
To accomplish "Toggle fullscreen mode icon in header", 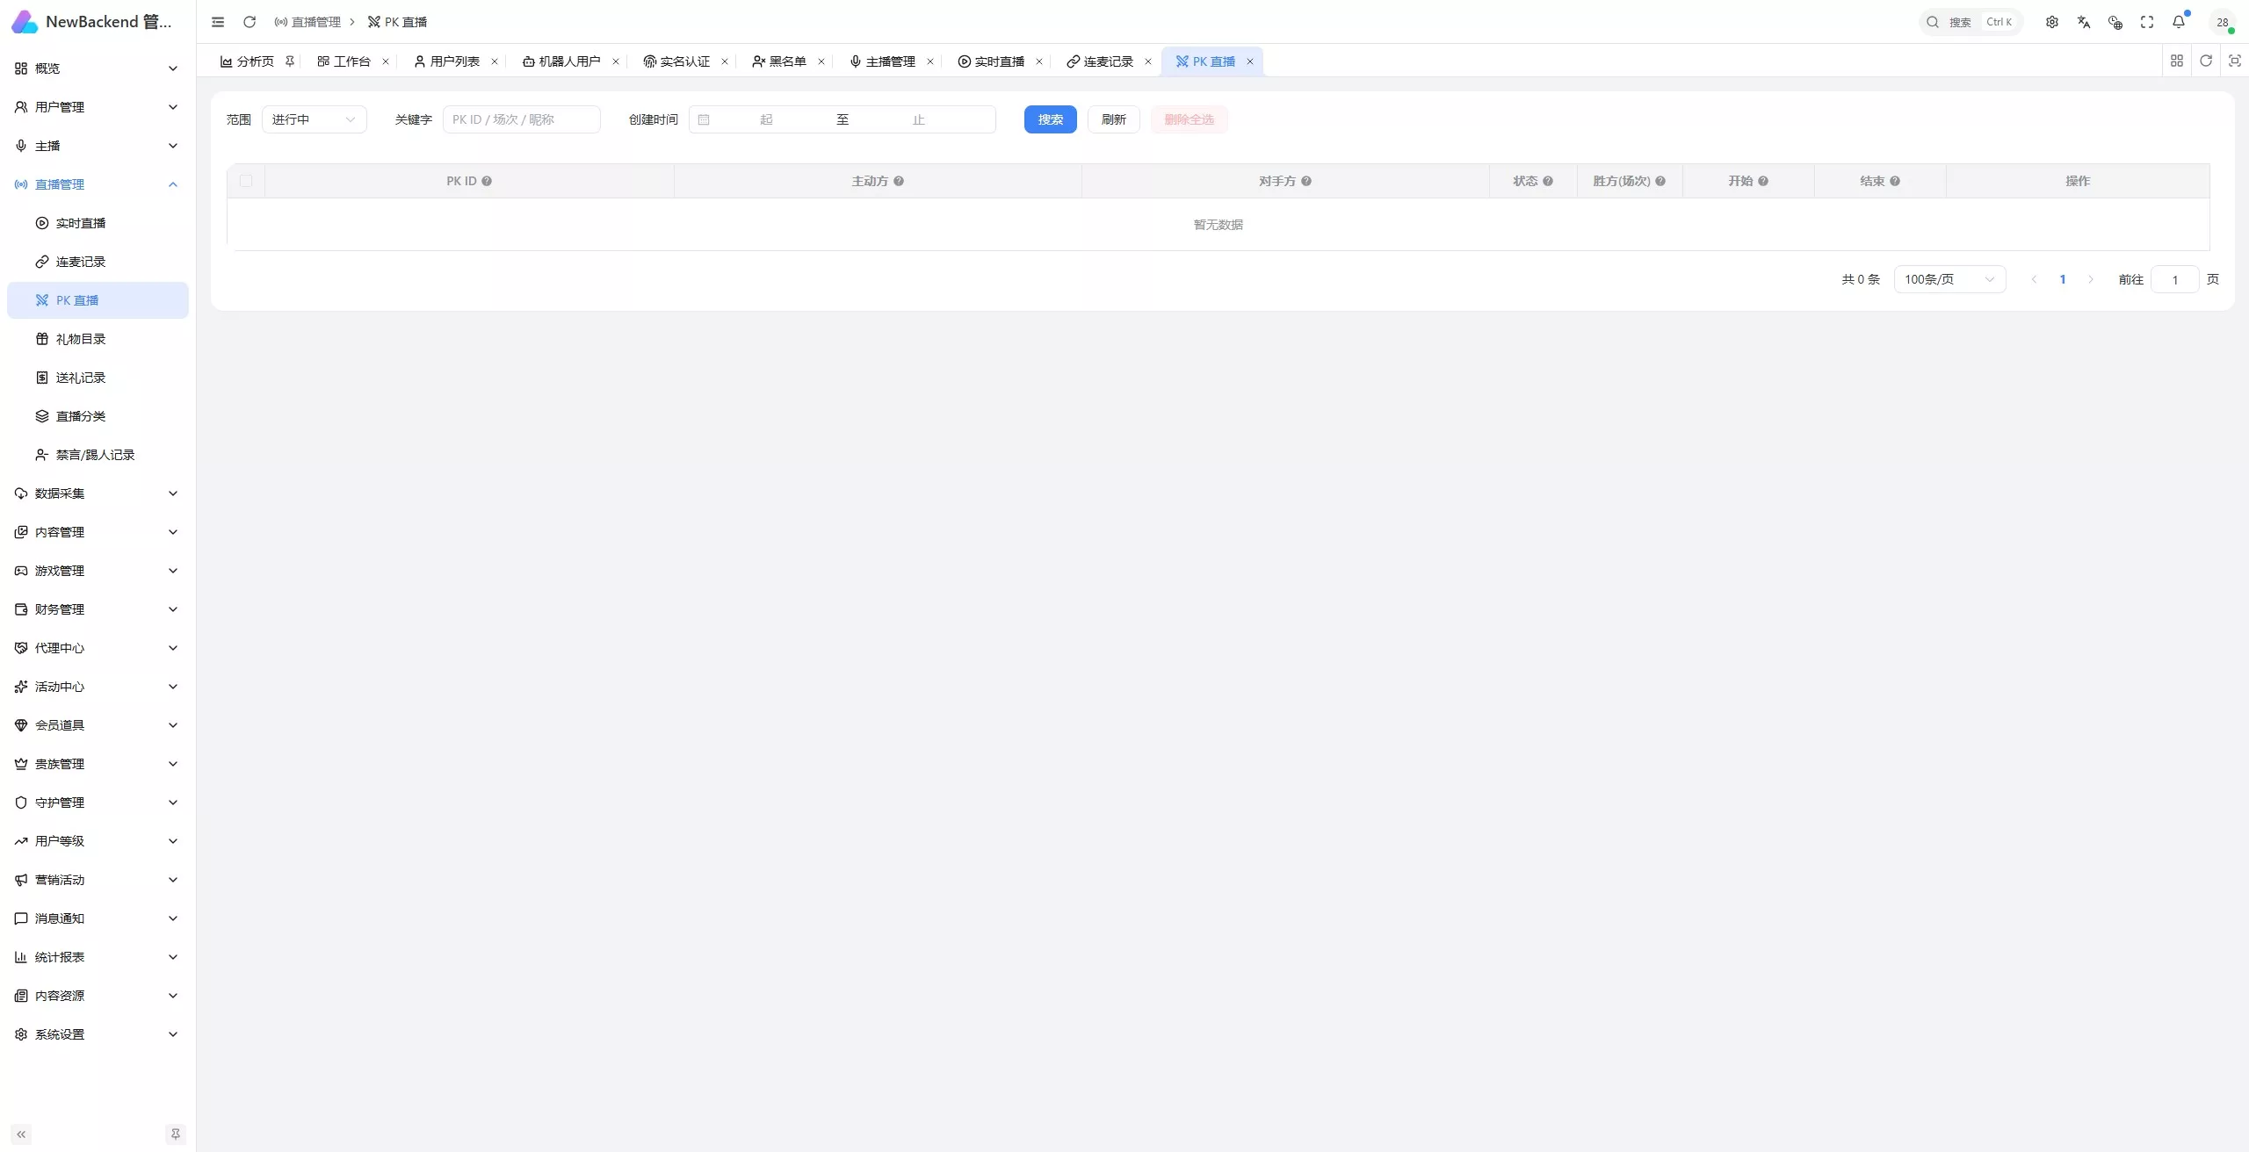I will (2147, 22).
